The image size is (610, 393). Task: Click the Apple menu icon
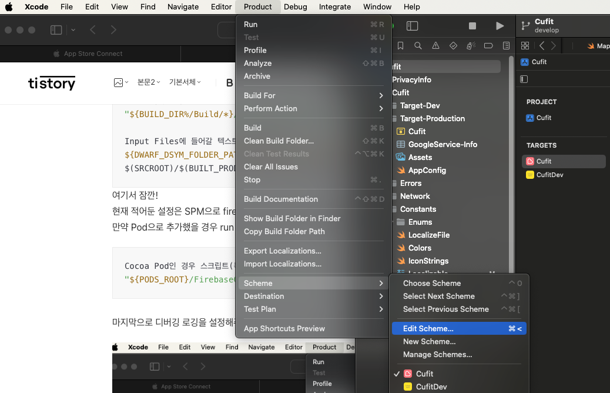9,6
